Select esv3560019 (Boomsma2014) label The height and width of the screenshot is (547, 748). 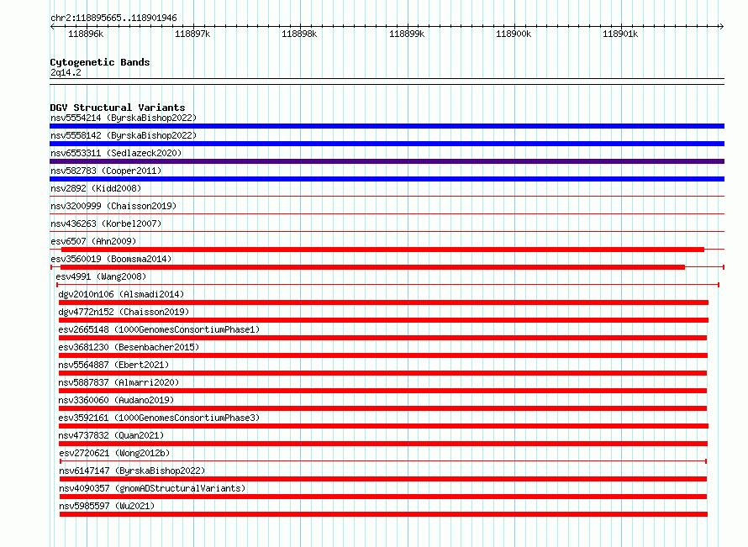111,259
